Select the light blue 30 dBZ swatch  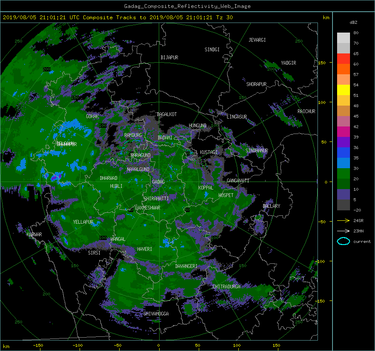coord(343,163)
